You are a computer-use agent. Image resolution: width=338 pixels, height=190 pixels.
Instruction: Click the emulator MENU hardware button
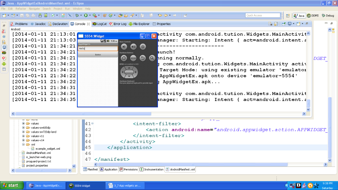coord(133,58)
